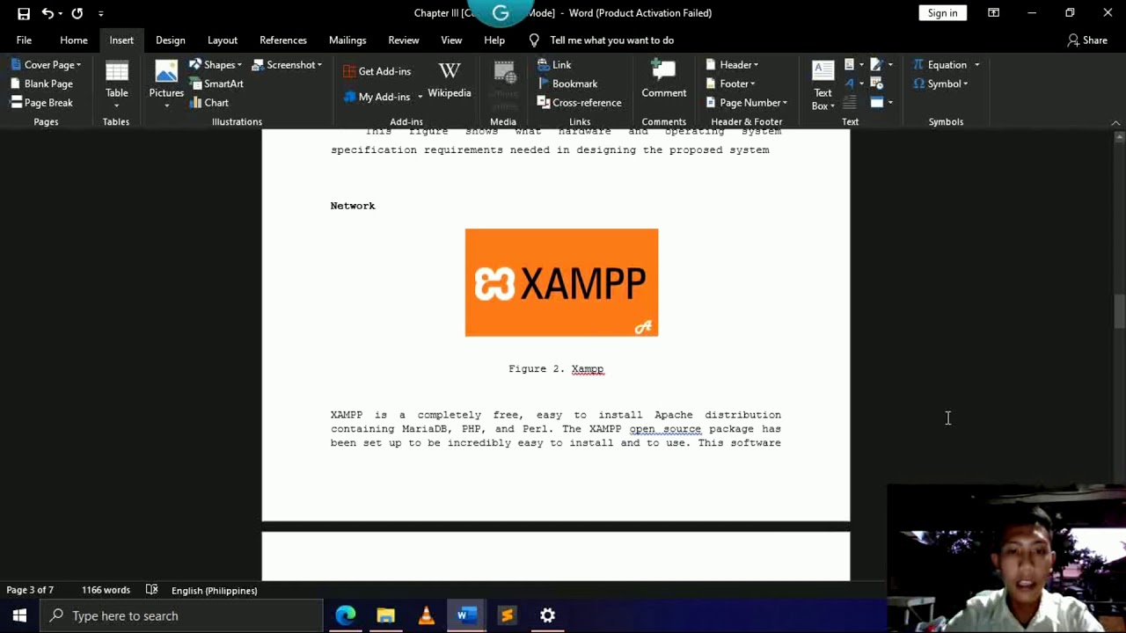Click the WordArt icon
This screenshot has width=1126, height=633.
click(849, 84)
